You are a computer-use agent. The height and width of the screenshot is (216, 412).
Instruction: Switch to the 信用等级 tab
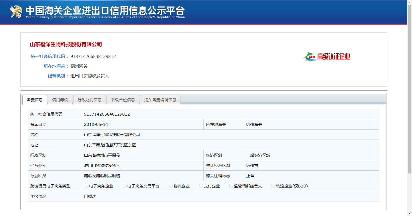(x=60, y=100)
